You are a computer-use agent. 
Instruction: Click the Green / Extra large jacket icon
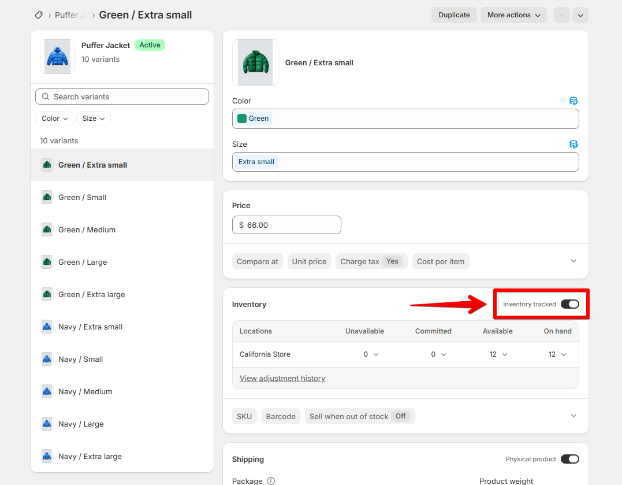coord(47,294)
